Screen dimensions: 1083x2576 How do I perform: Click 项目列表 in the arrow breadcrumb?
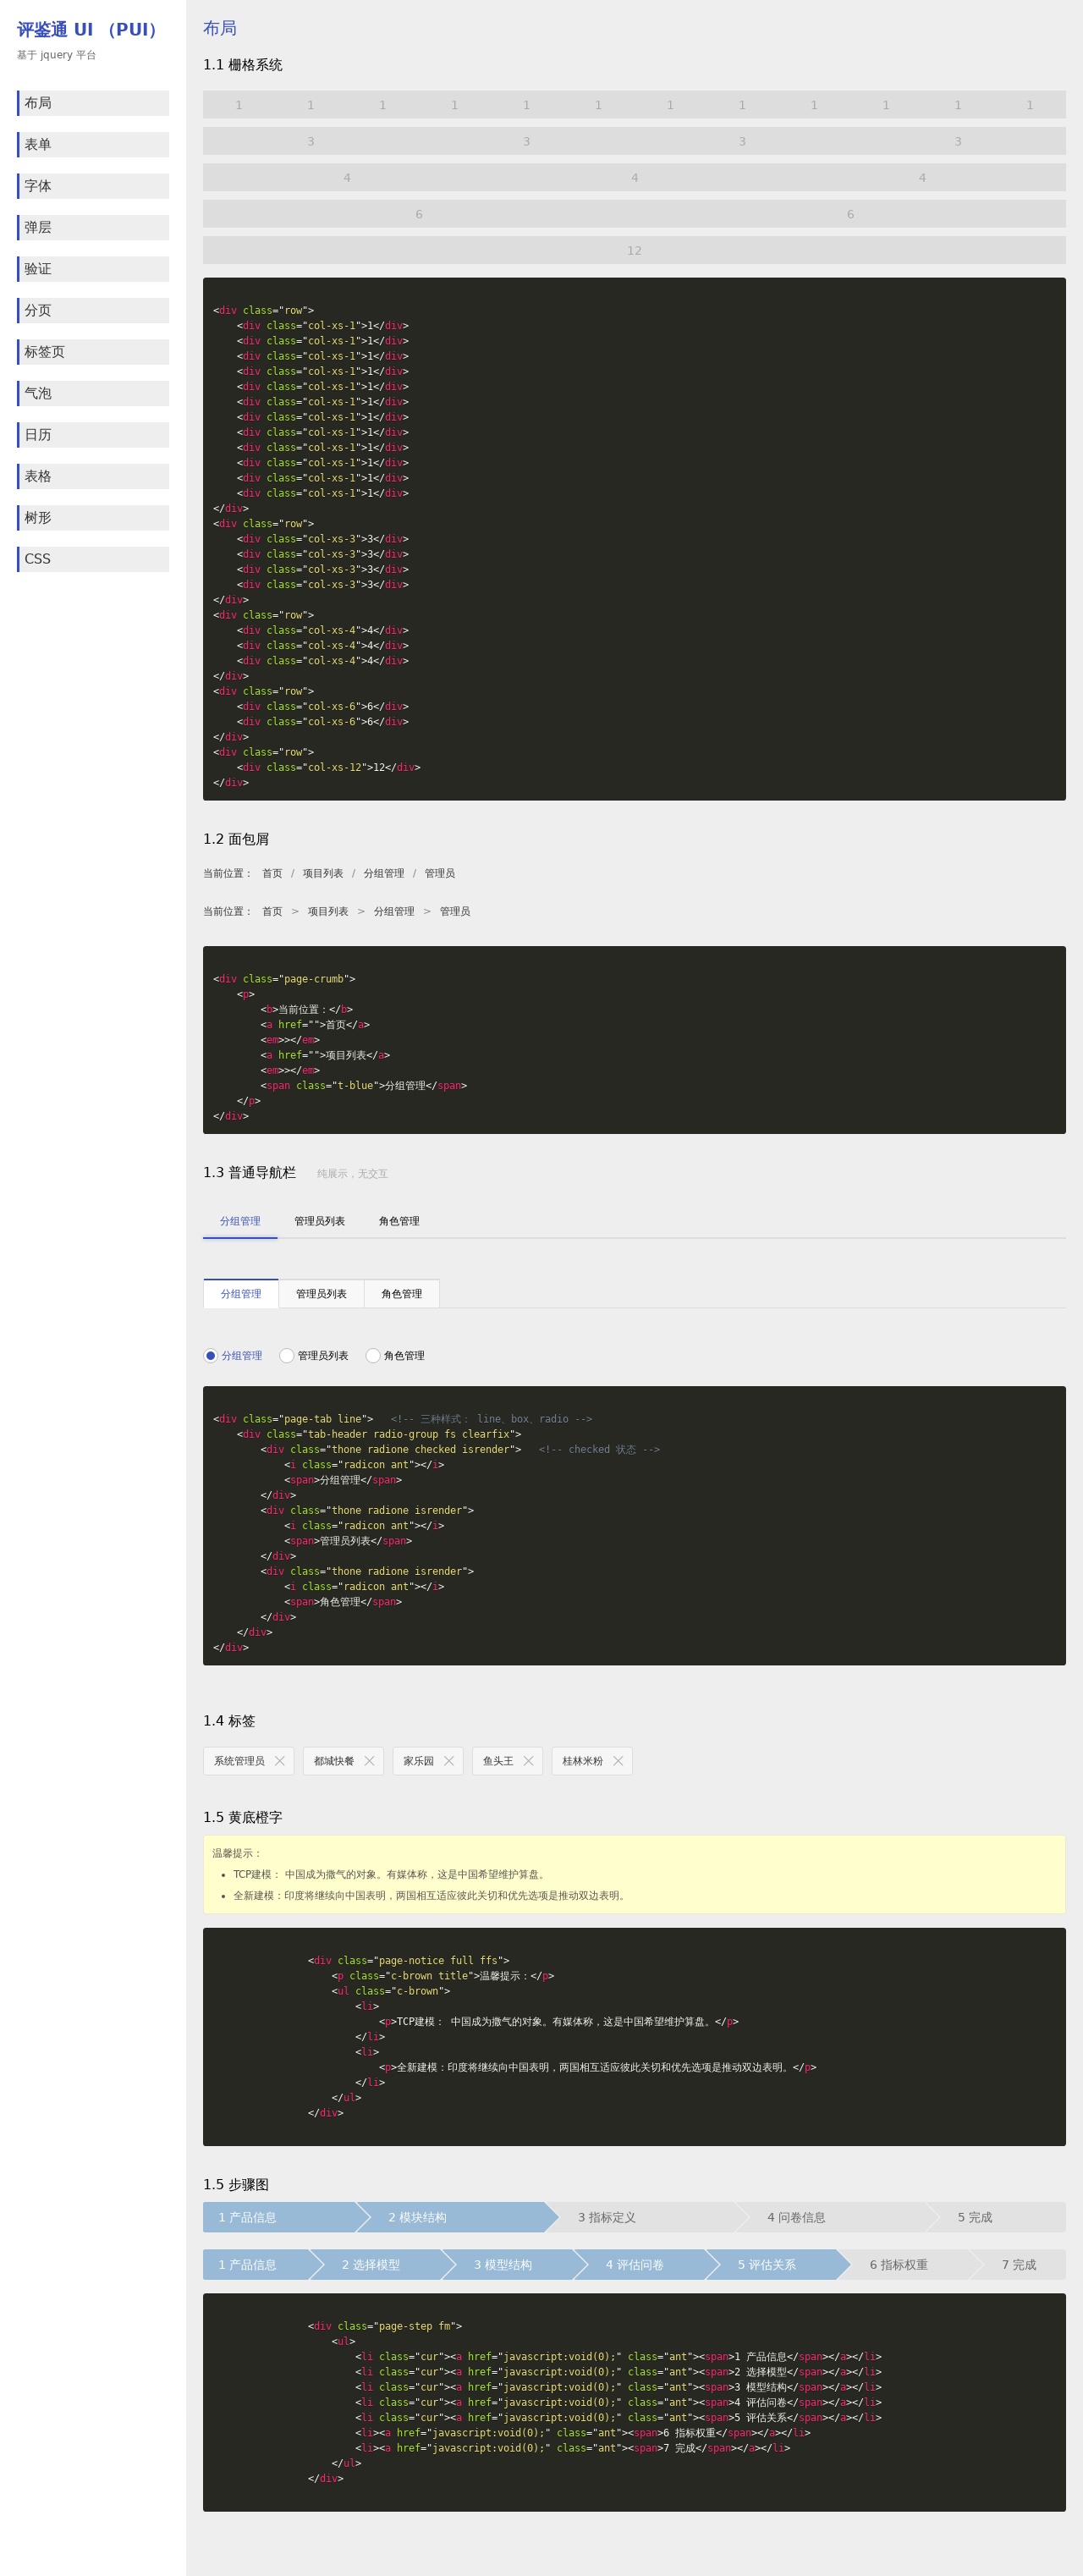click(x=328, y=912)
